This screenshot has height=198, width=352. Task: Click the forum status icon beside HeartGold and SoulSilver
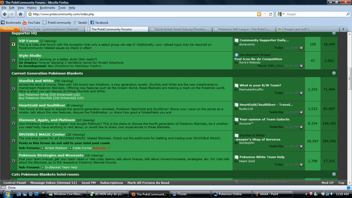[13, 108]
